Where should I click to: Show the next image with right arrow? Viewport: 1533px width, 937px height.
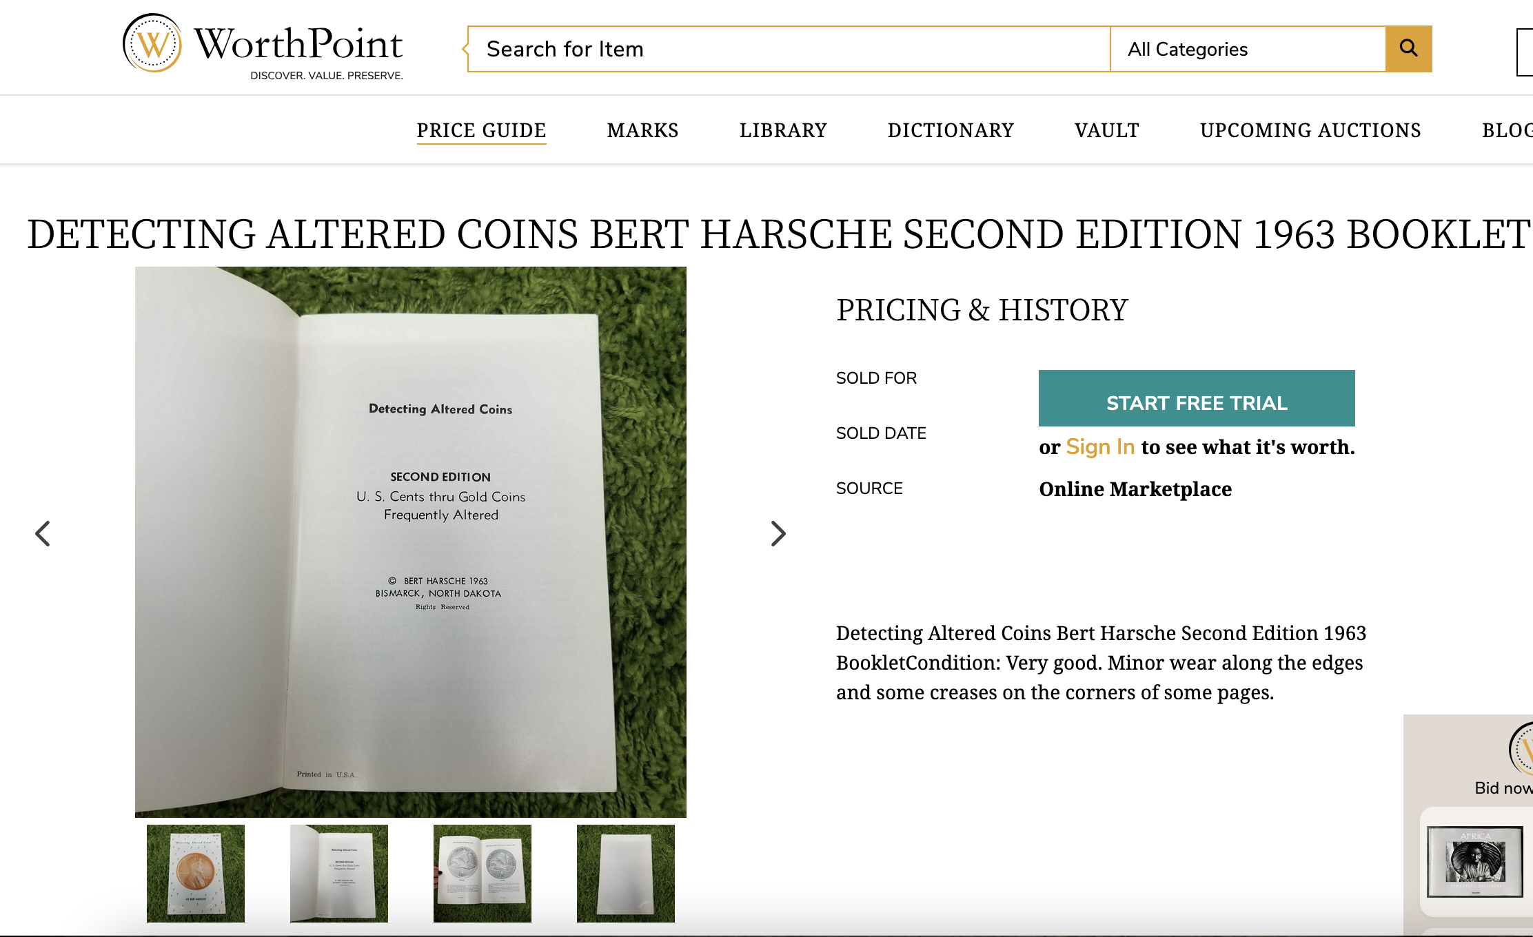pos(778,533)
